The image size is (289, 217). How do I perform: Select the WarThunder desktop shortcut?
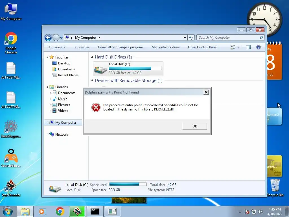click(x=11, y=188)
